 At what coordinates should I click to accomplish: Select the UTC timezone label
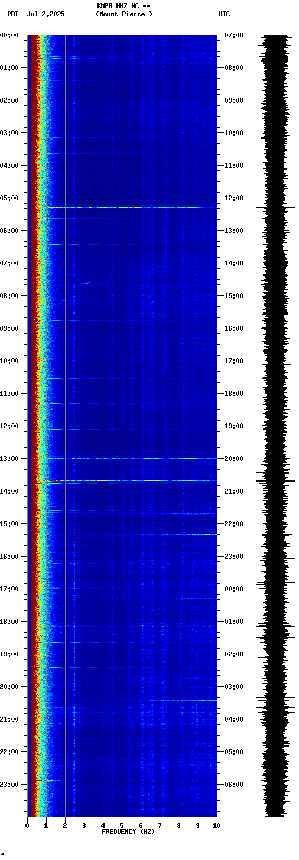[x=224, y=14]
